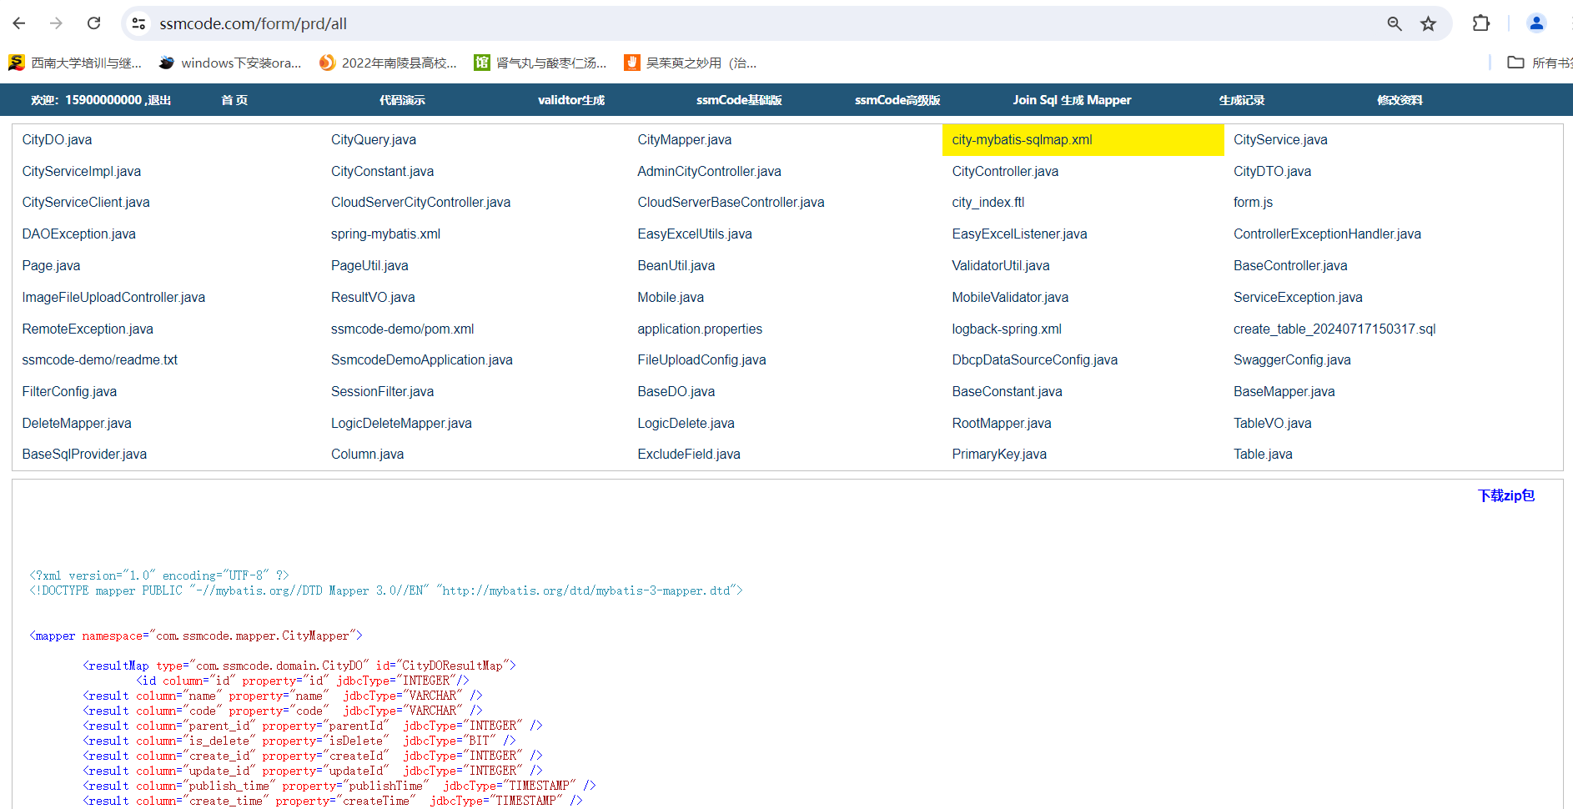Open the extensions puzzle icon

pos(1481,23)
